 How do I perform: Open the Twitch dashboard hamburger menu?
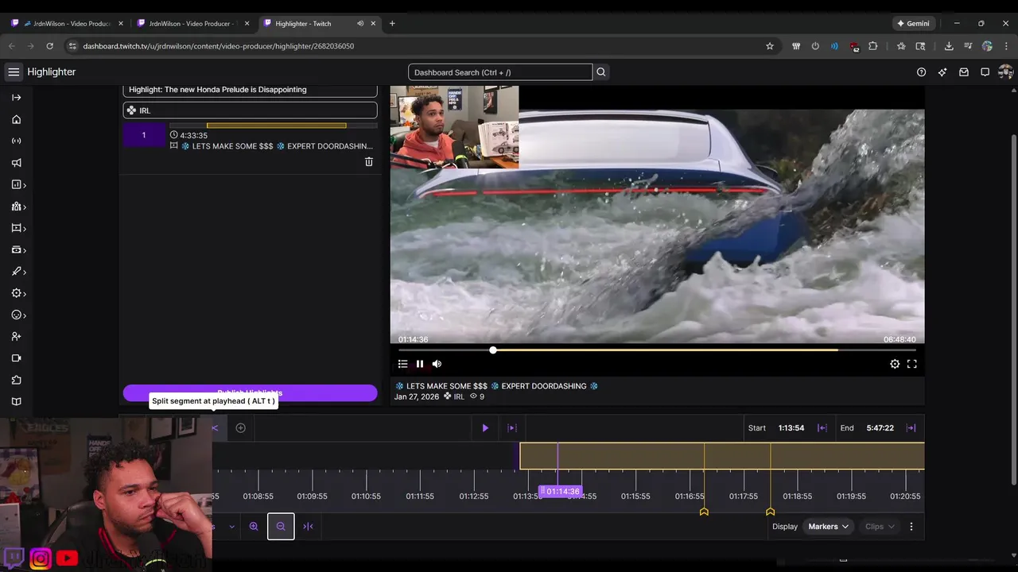14,72
